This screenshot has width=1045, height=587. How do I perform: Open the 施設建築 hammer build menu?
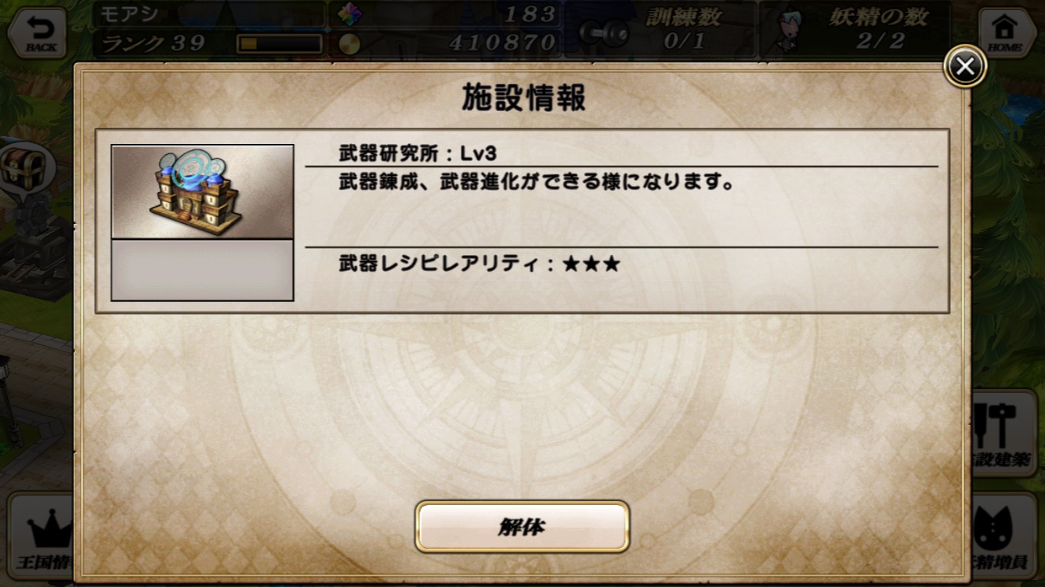1004,434
